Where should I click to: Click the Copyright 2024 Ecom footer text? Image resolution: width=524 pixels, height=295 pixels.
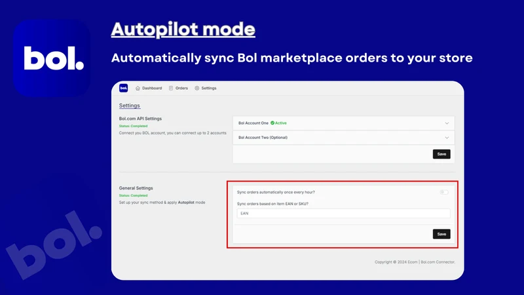pos(415,262)
